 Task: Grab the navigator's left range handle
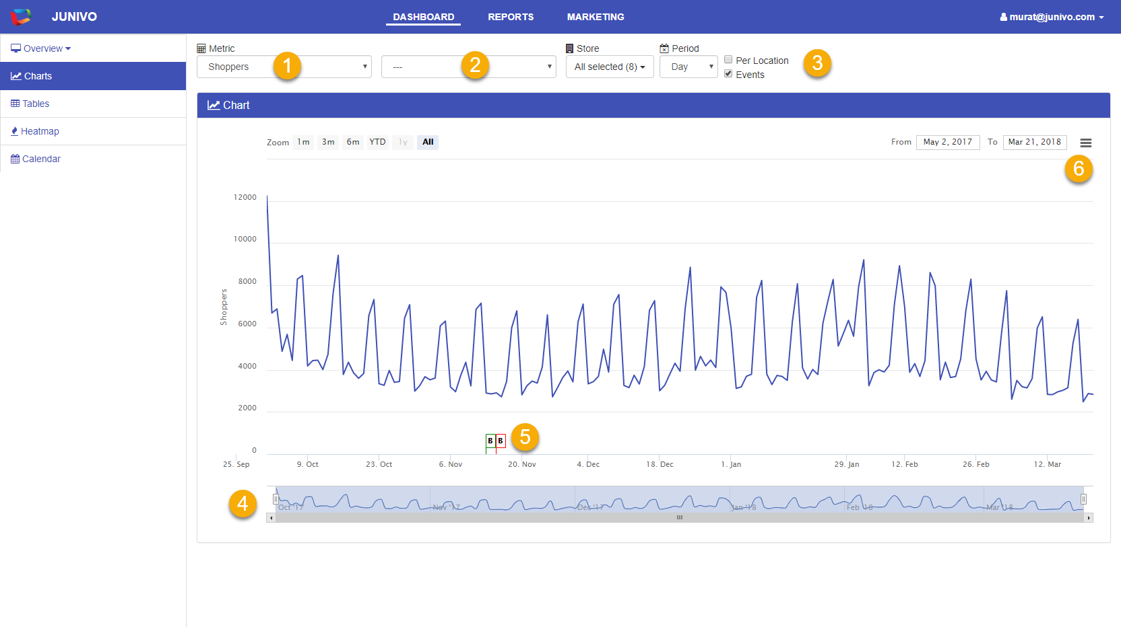276,499
